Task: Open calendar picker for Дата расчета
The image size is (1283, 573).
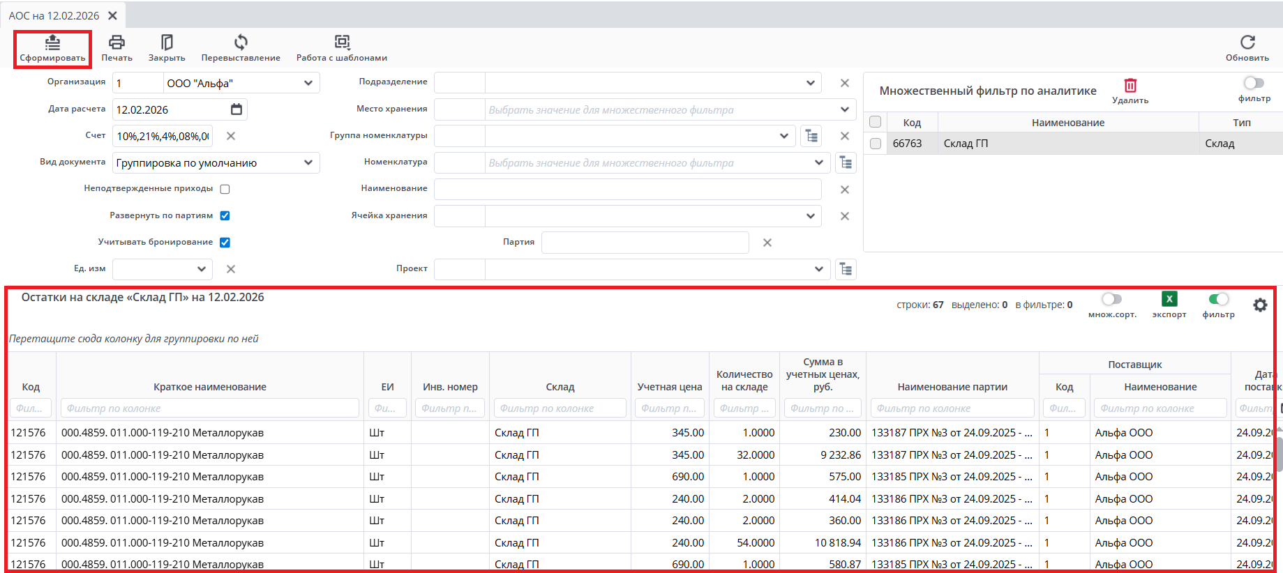Action: (x=237, y=109)
